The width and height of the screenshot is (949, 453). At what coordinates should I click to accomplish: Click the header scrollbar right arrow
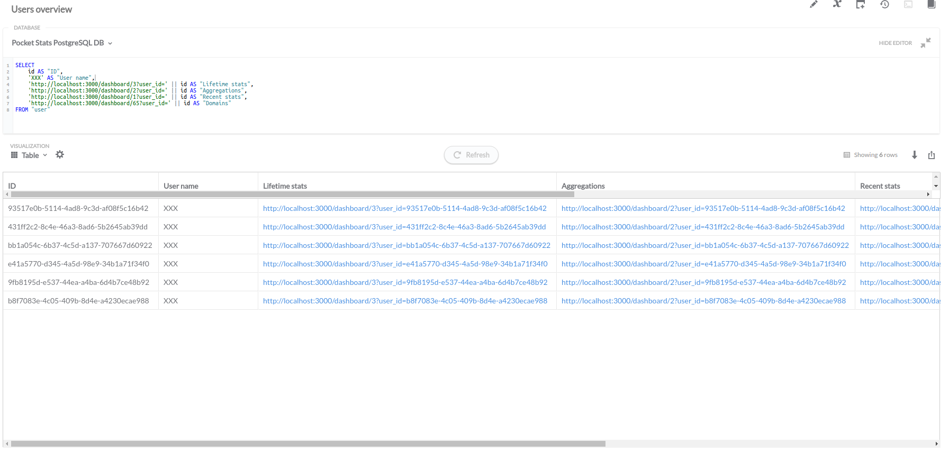[928, 194]
